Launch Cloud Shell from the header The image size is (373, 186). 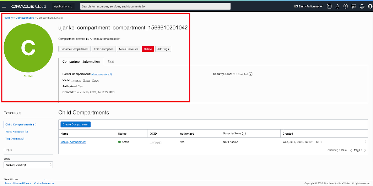329,6
